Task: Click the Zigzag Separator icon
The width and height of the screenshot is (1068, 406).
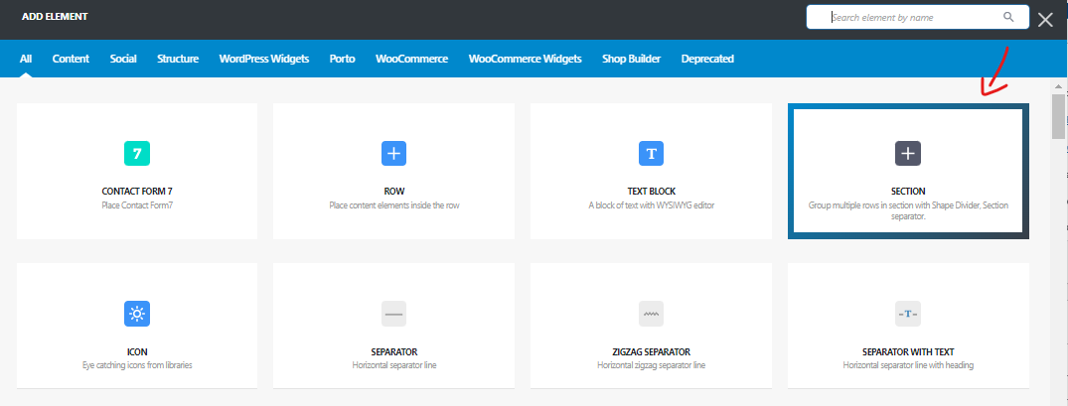Action: click(x=651, y=314)
